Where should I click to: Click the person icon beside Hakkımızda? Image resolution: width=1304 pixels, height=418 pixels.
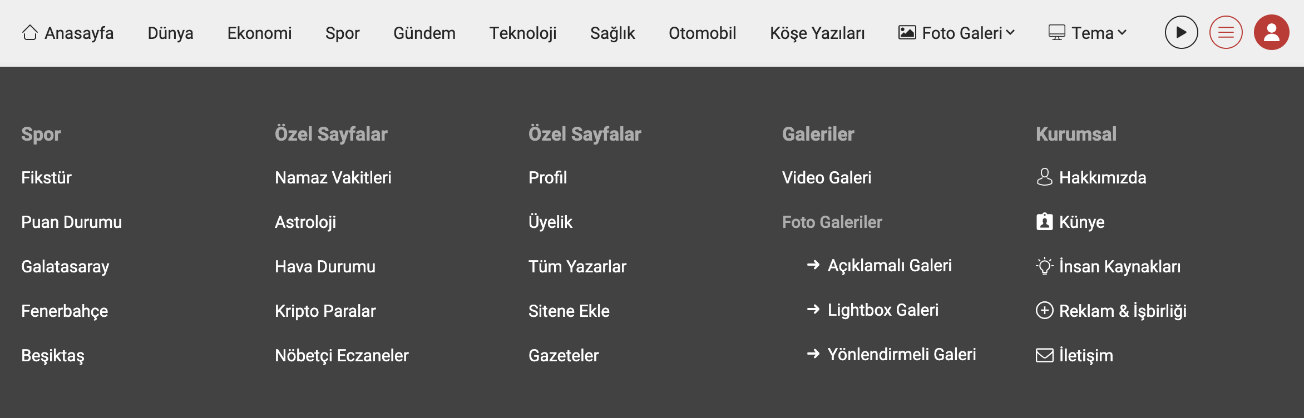click(x=1044, y=177)
